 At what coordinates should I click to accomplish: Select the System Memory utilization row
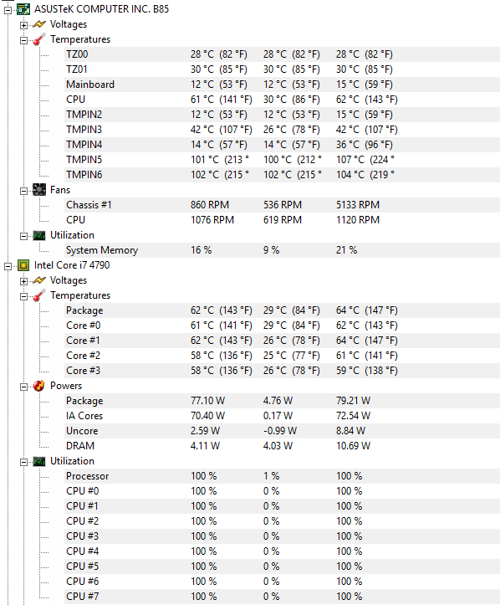(283, 250)
